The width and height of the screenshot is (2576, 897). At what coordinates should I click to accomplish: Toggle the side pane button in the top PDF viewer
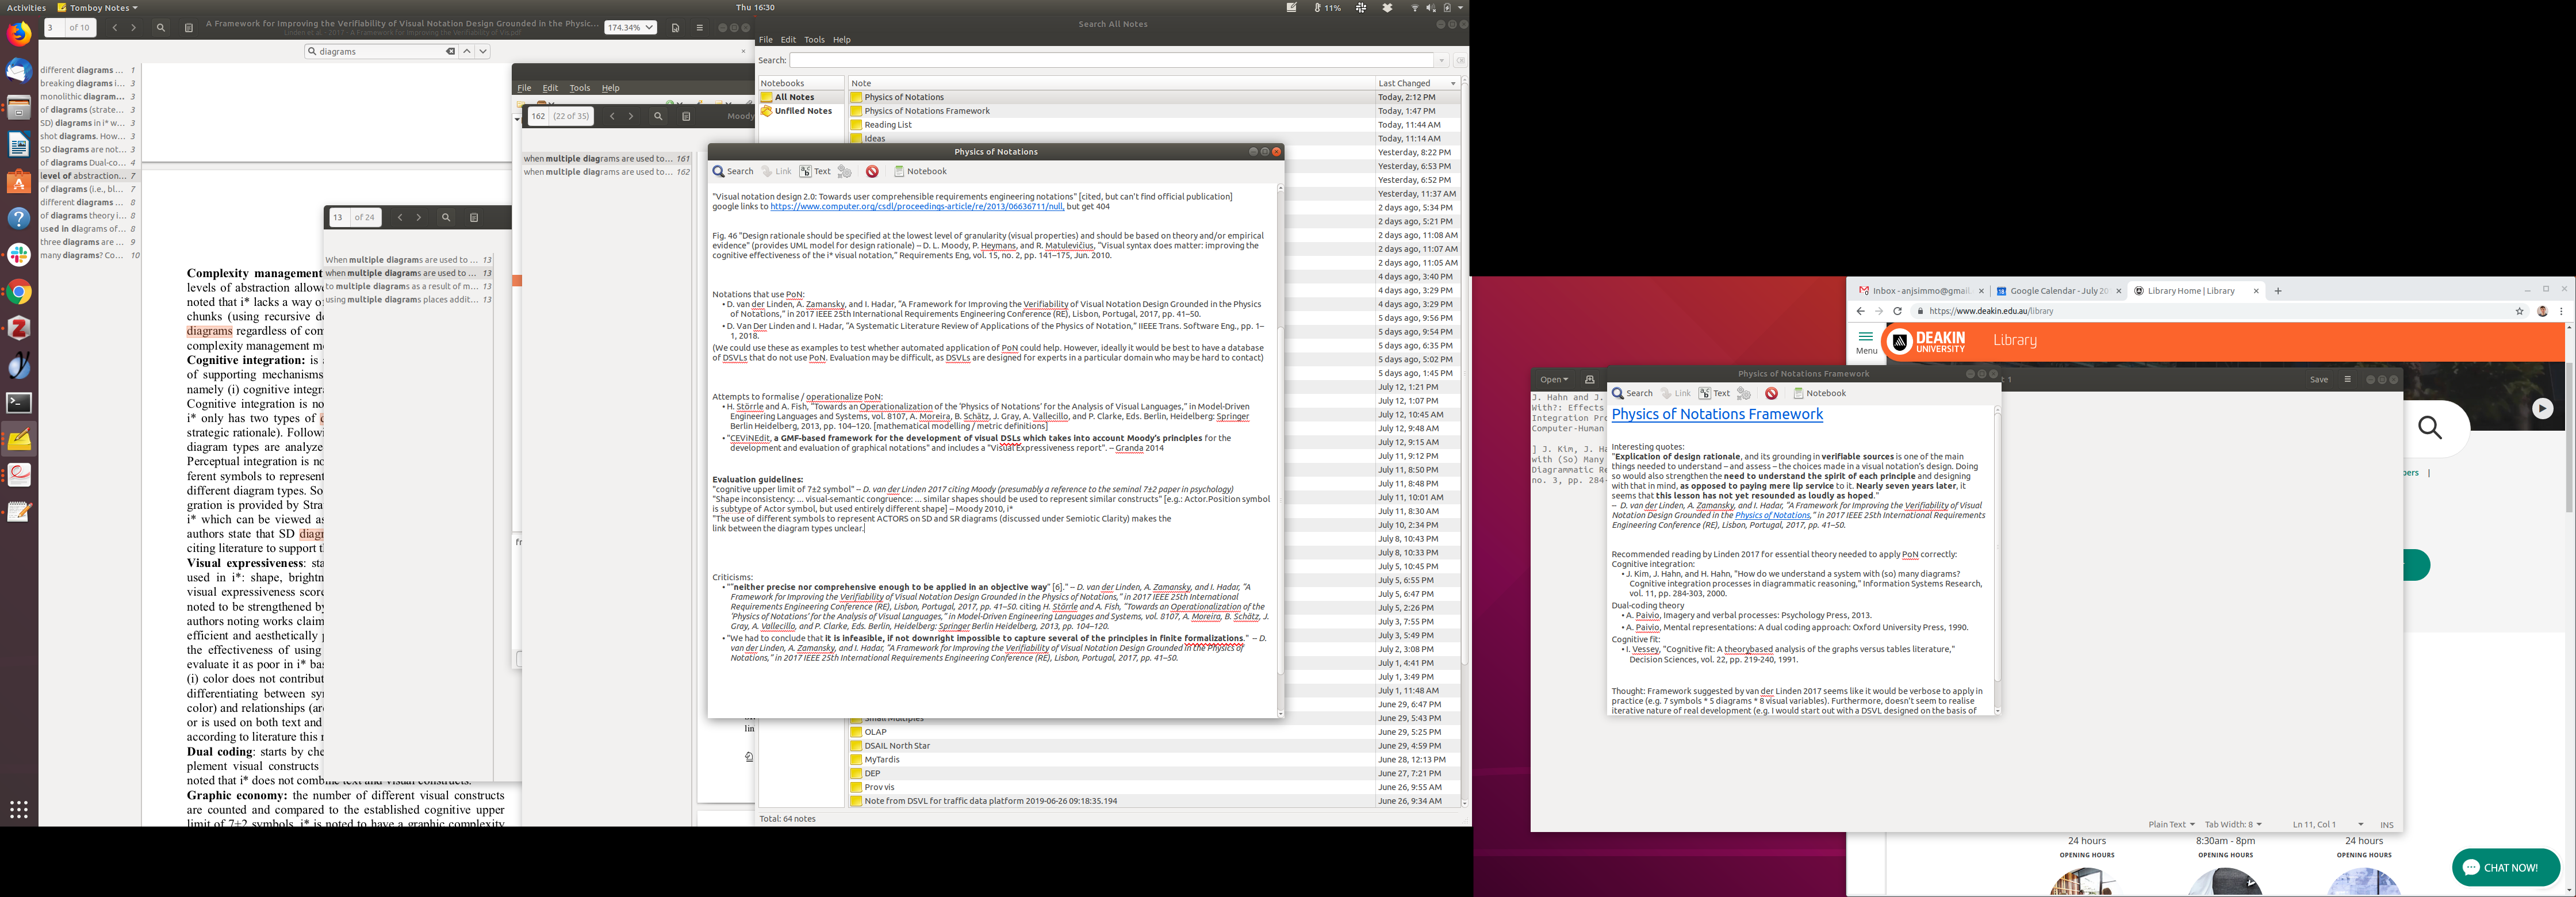189,28
